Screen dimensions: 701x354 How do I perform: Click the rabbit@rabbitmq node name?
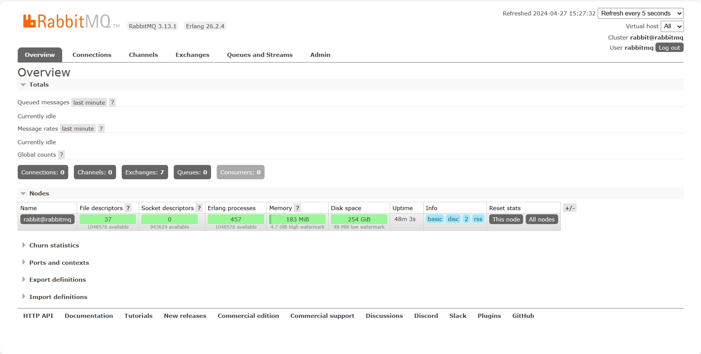click(47, 220)
